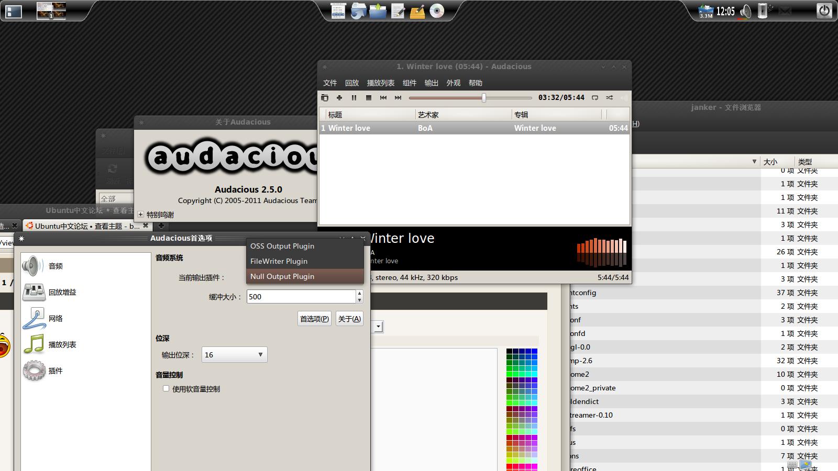This screenshot has height=471, width=838.
Task: Click the song position slider handle
Action: (x=484, y=98)
